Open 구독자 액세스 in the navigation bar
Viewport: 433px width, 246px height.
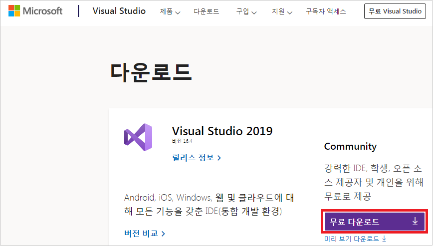pyautogui.click(x=326, y=11)
